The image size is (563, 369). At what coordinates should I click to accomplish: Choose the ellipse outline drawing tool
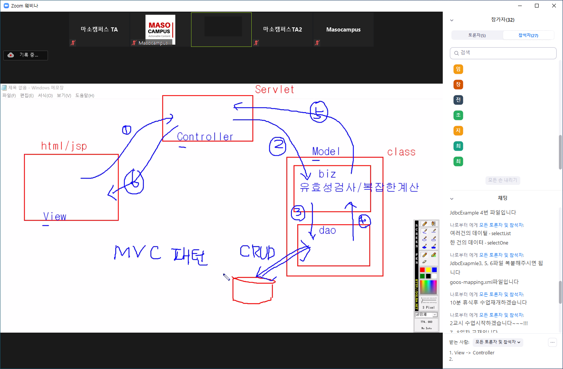pyautogui.click(x=424, y=238)
